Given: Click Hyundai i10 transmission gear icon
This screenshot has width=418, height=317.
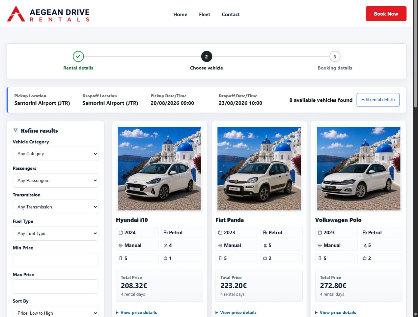Looking at the screenshot, I should point(121,246).
